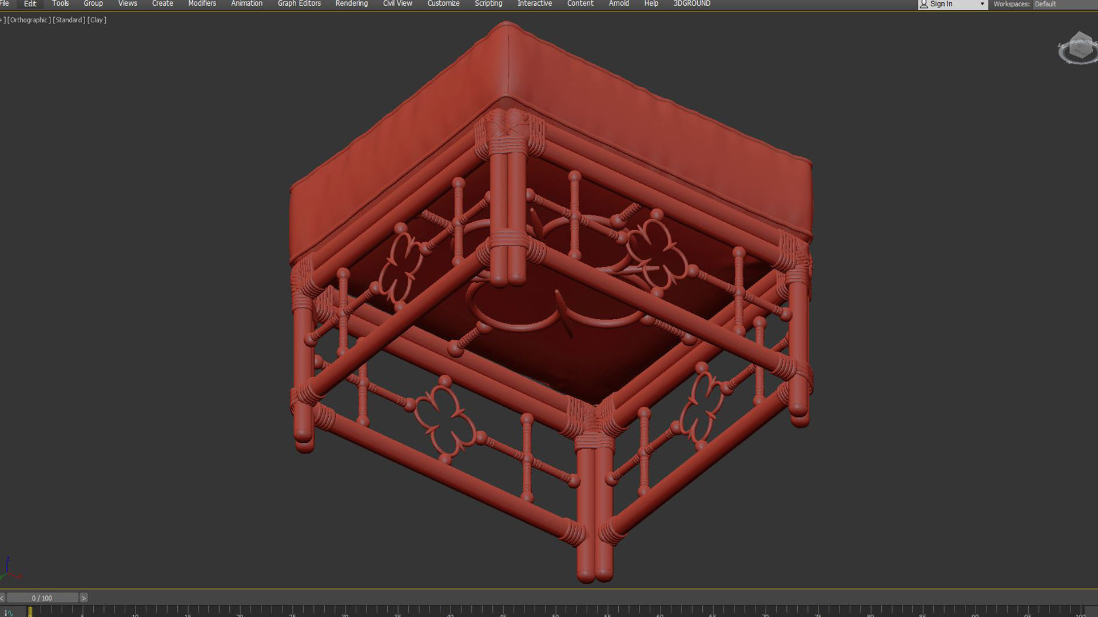Open the Modifiers menu
The height and width of the screenshot is (617, 1098).
(202, 3)
